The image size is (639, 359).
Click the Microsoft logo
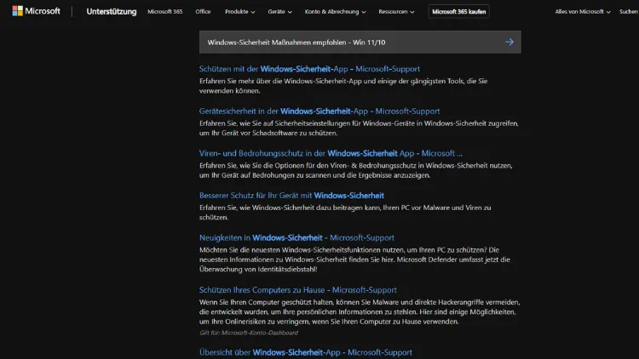(37, 11)
